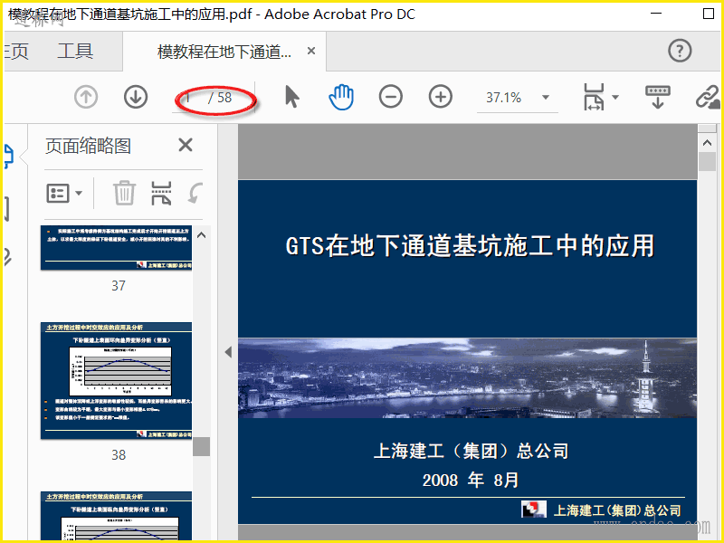Click the 2008 年 8月 date text

coord(471,481)
